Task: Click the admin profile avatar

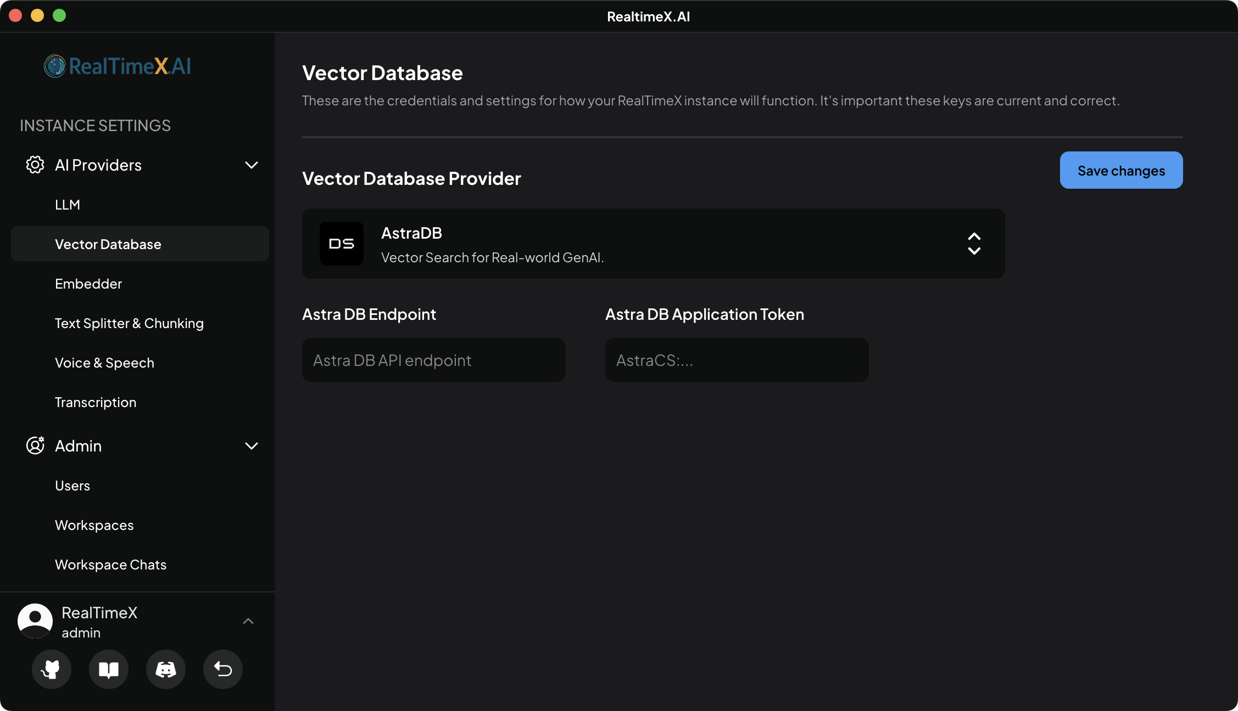Action: click(35, 620)
